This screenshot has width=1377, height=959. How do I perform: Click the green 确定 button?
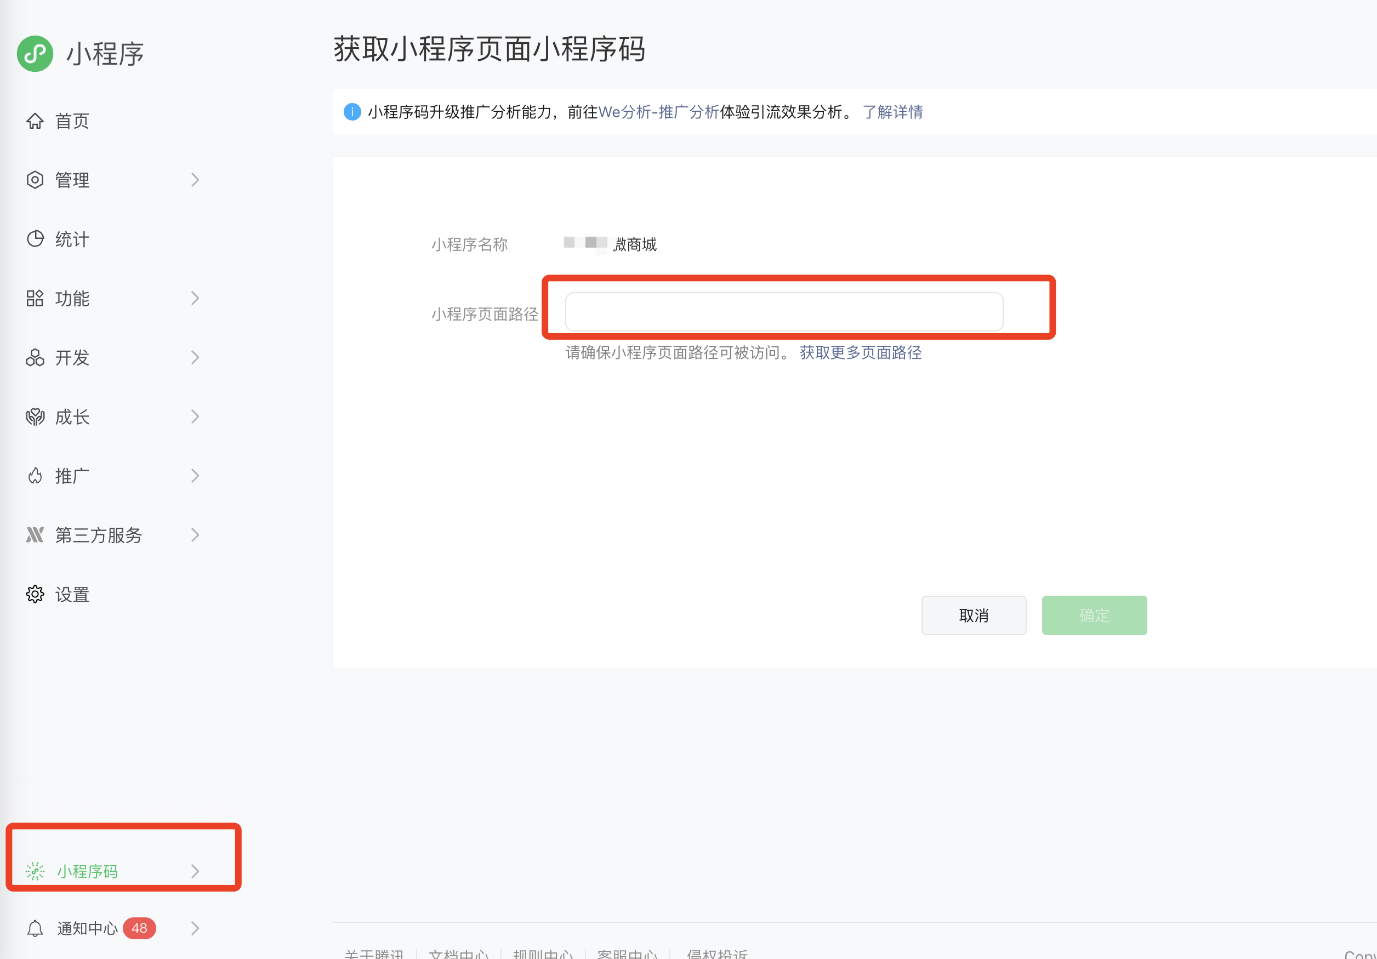[1094, 615]
